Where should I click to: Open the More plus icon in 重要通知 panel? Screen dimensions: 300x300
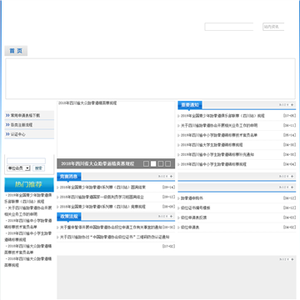point(287,105)
